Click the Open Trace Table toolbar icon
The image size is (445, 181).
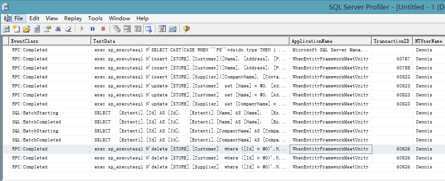[37, 29]
